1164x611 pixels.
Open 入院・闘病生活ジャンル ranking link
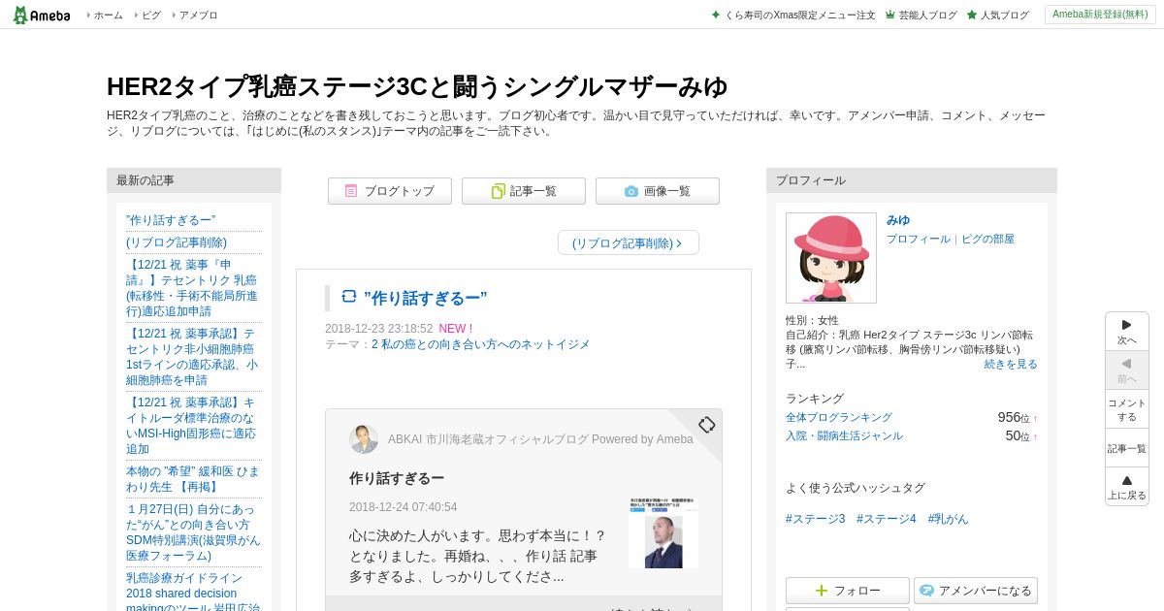pos(844,435)
